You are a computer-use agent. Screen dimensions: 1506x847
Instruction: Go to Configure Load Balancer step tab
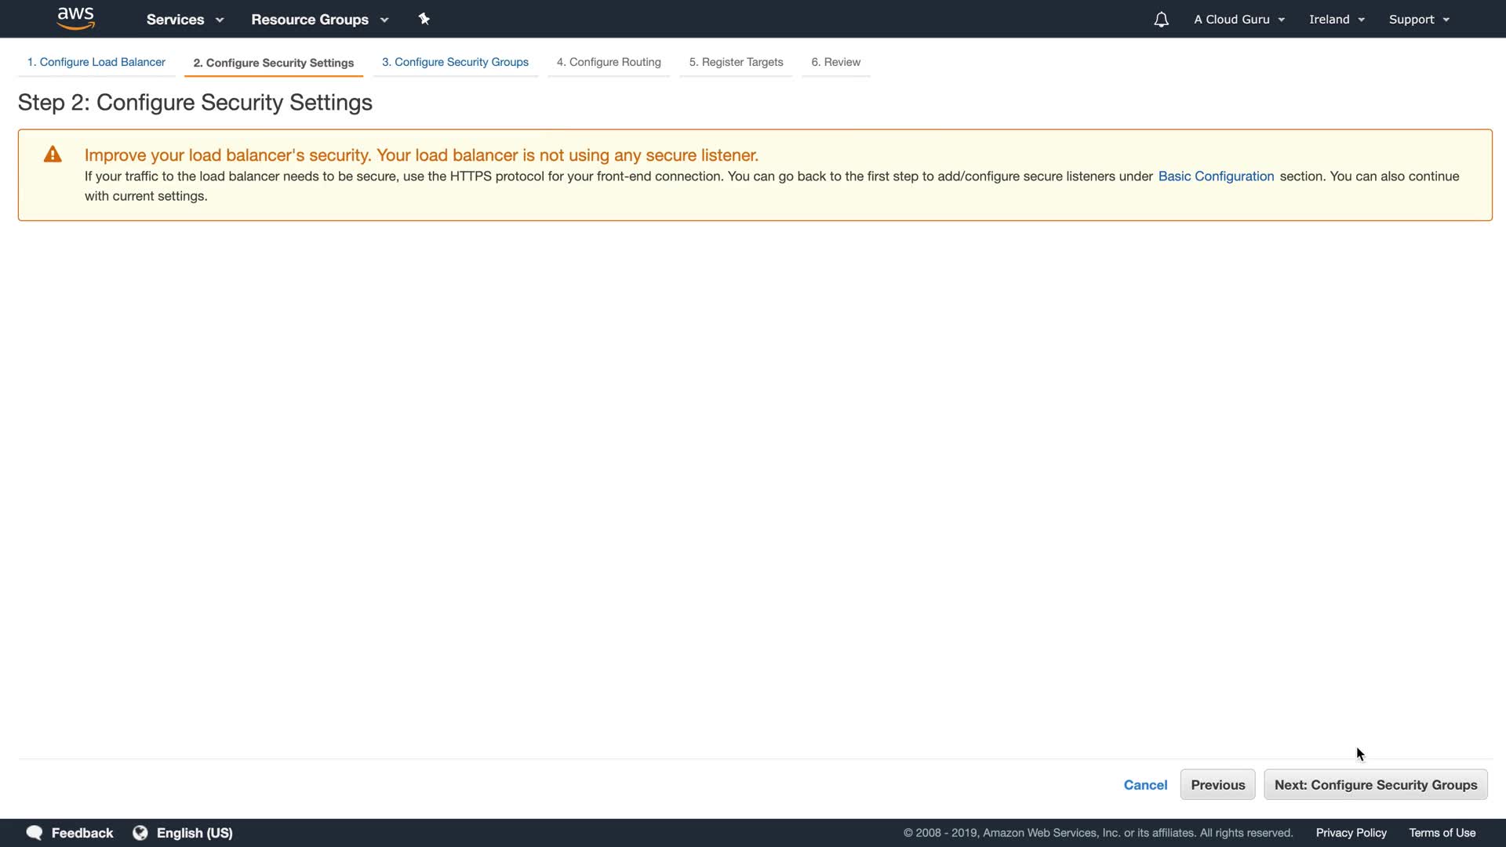point(96,62)
